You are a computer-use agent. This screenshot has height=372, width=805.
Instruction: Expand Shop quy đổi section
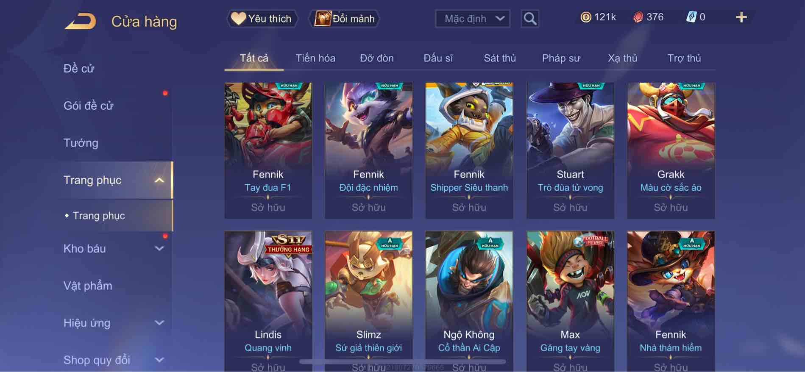[x=159, y=360]
